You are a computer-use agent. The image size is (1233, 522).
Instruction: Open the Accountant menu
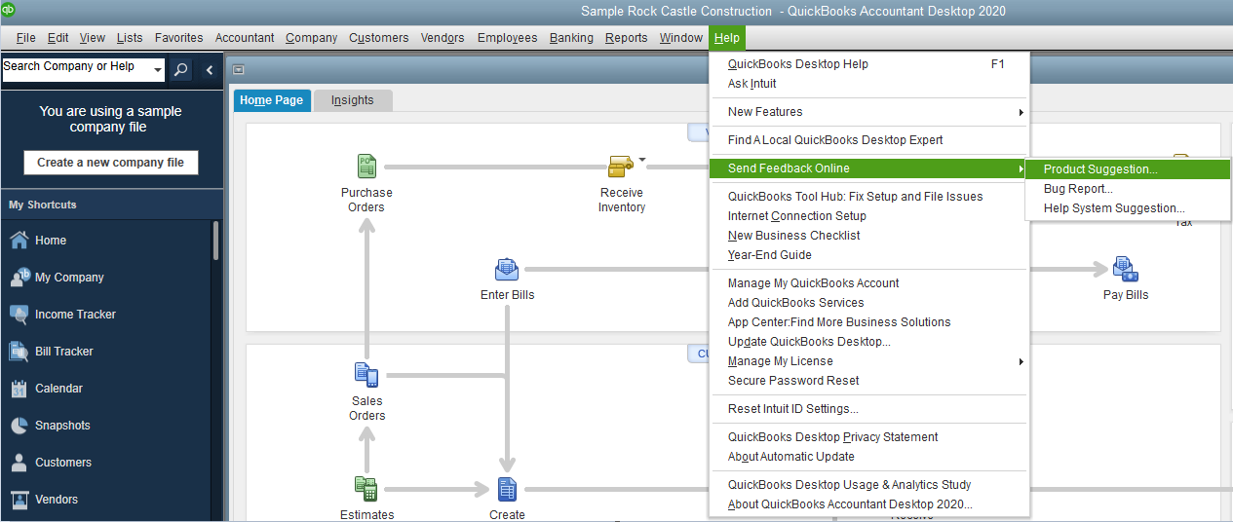click(245, 38)
